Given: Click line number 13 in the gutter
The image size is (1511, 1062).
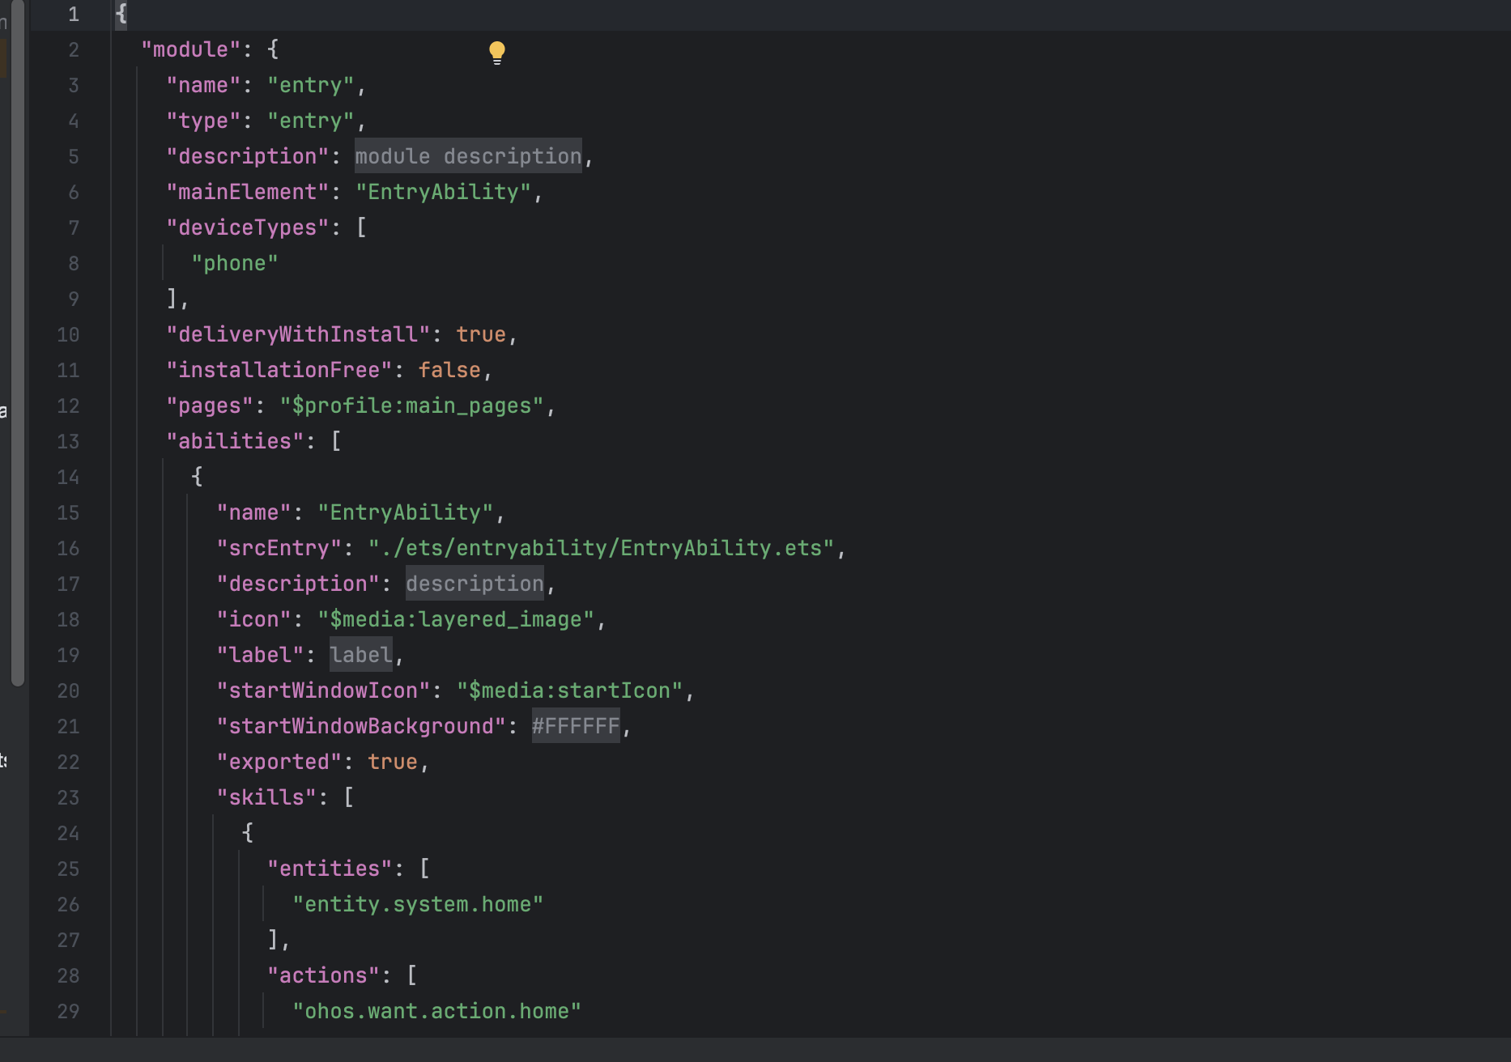Looking at the screenshot, I should [68, 441].
